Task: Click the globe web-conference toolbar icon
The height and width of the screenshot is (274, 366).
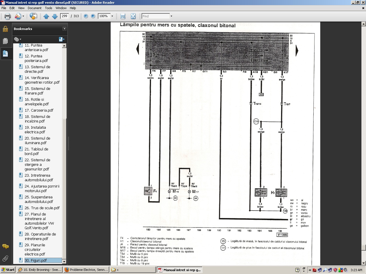Action: 33,16
